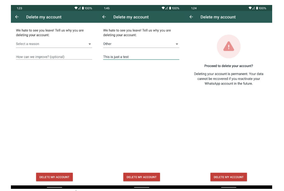Confirm with Delete My Account under the permanent deletion warning

[229, 177]
